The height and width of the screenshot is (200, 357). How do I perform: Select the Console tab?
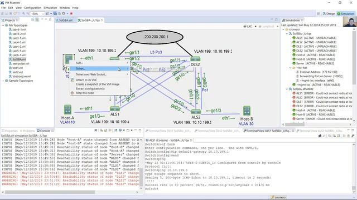45,131
